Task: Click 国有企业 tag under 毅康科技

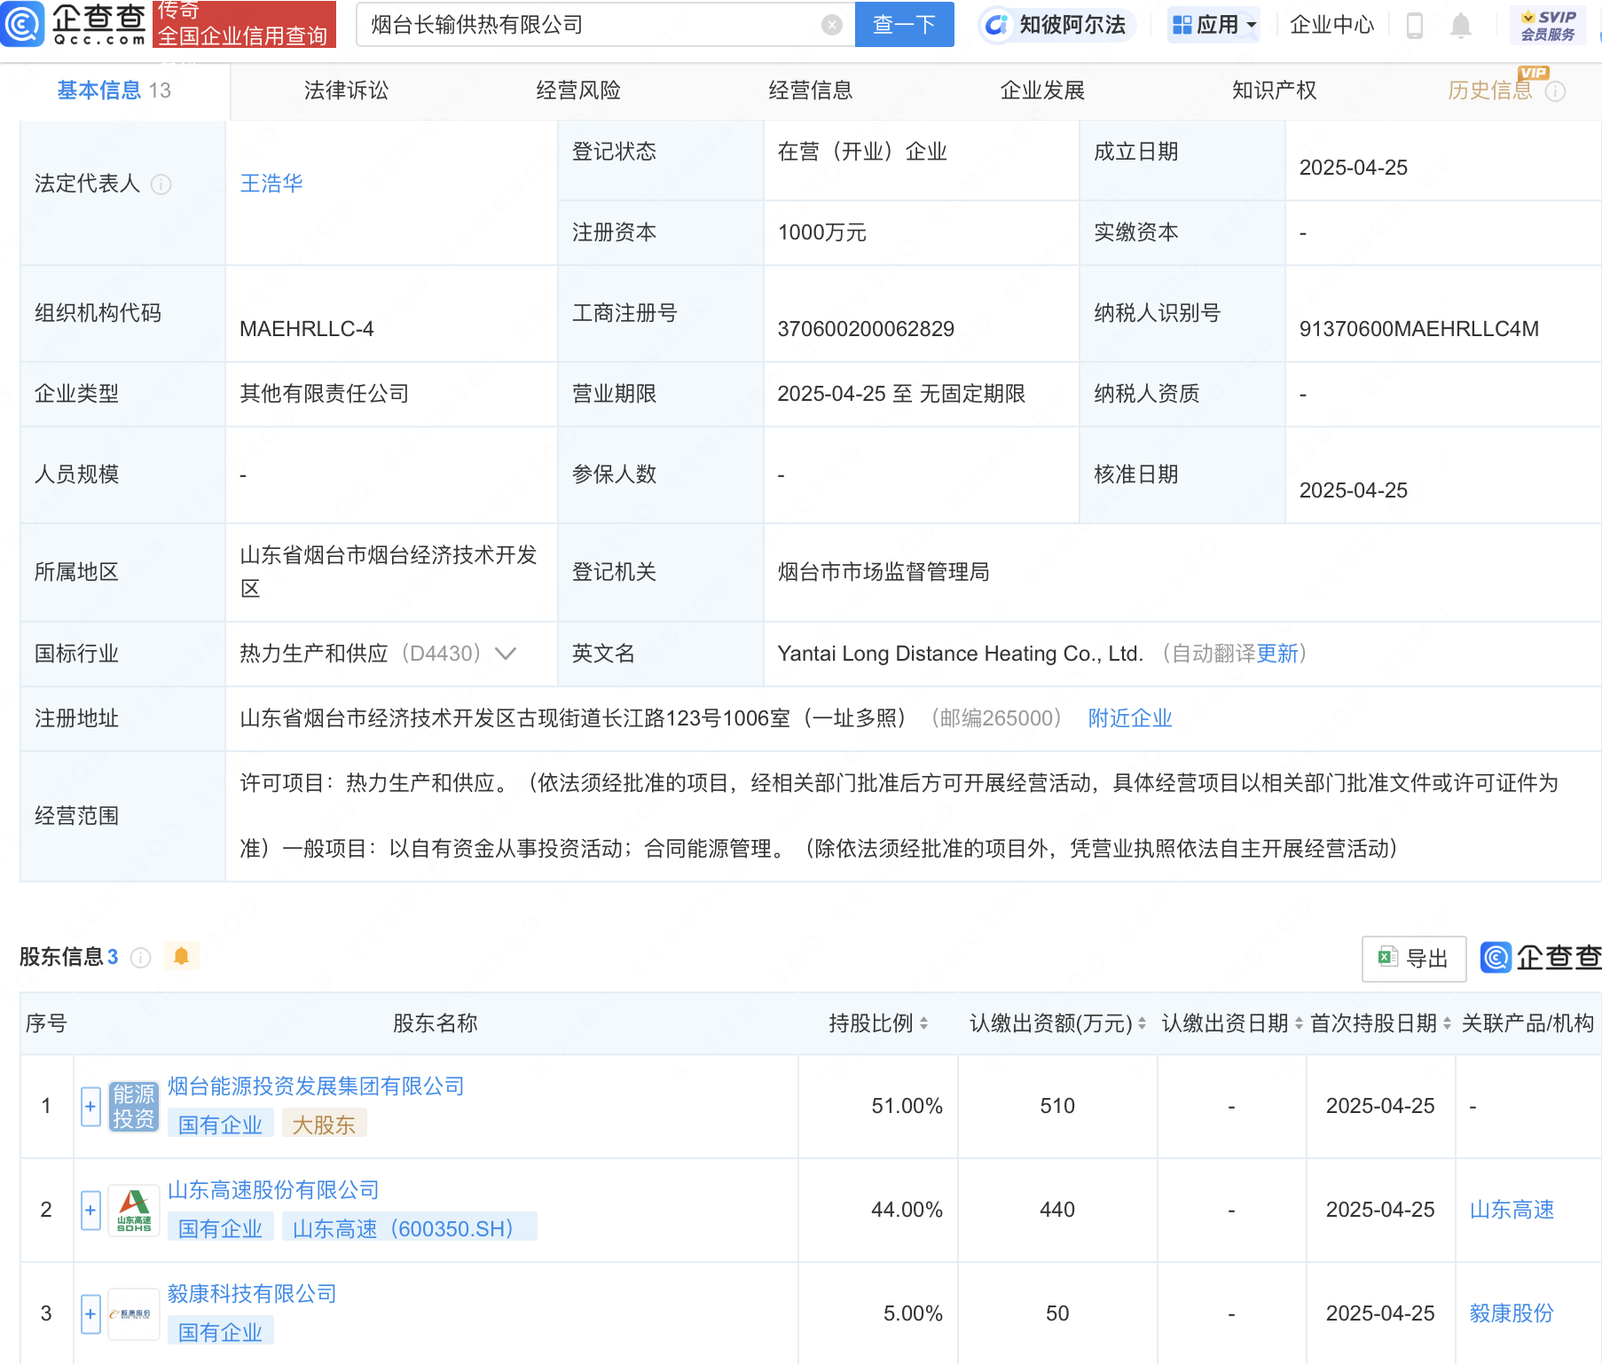Action: point(220,1332)
